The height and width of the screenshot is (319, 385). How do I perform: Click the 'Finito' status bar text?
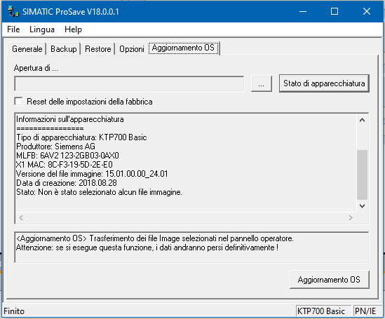pyautogui.click(x=14, y=311)
